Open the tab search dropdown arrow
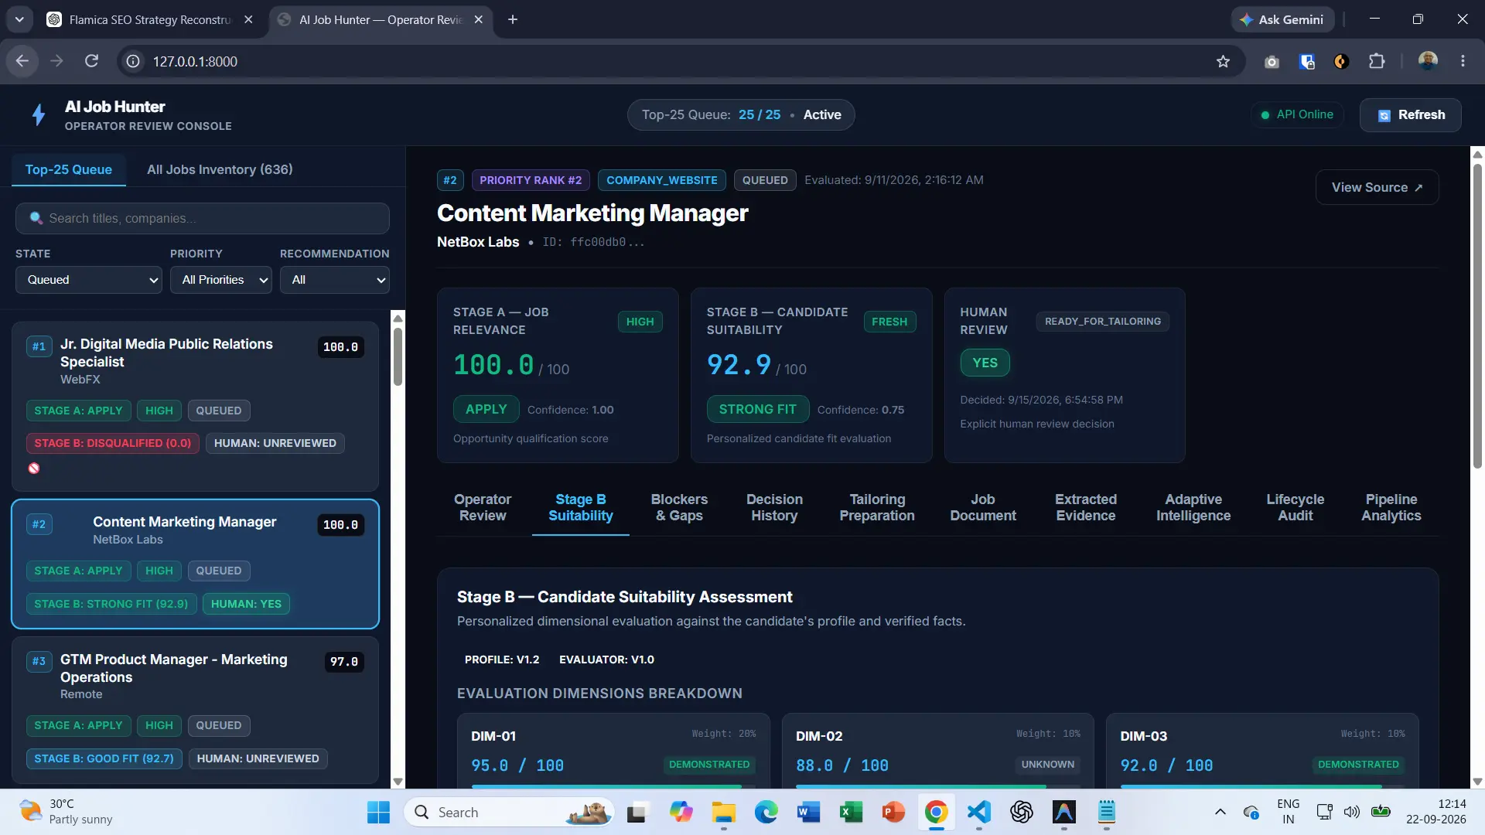 [19, 19]
